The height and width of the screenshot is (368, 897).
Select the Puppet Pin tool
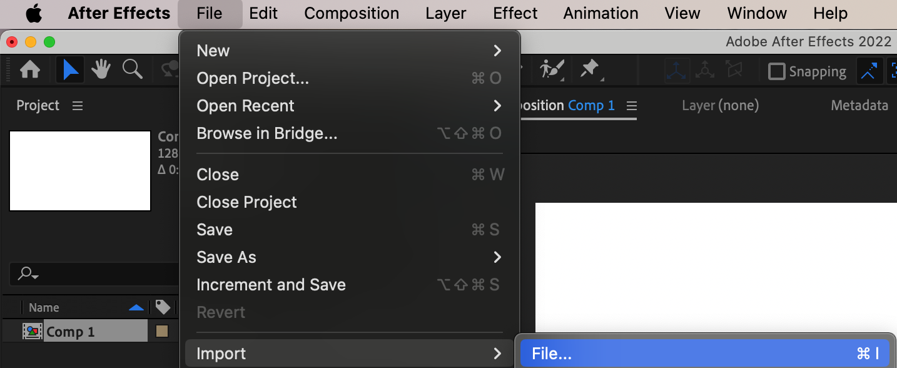pos(590,69)
